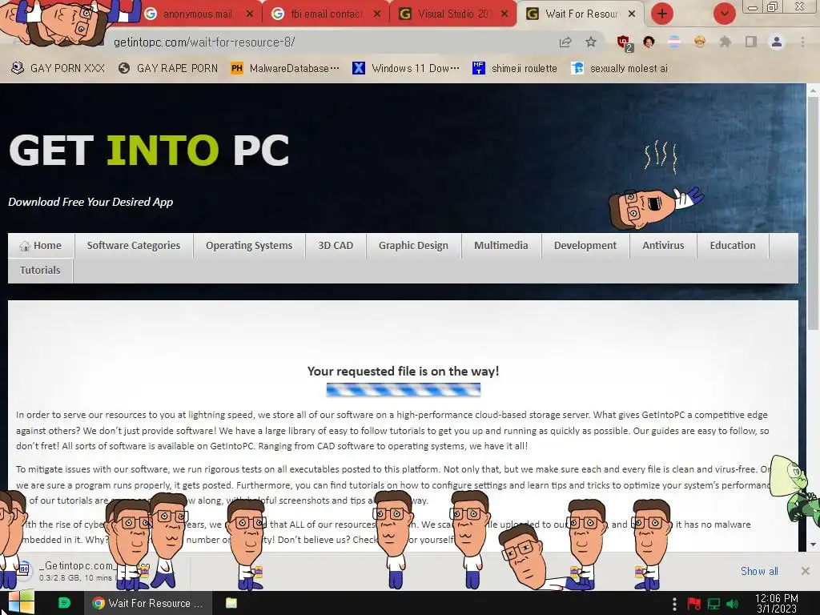
Task: Open the Chrome three-dot menu
Action: pos(802,42)
